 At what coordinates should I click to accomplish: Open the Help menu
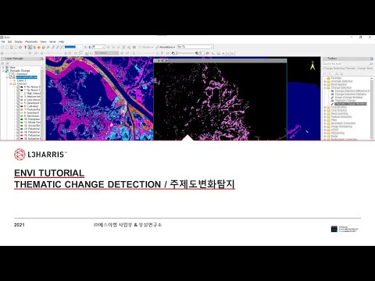[x=61, y=41]
